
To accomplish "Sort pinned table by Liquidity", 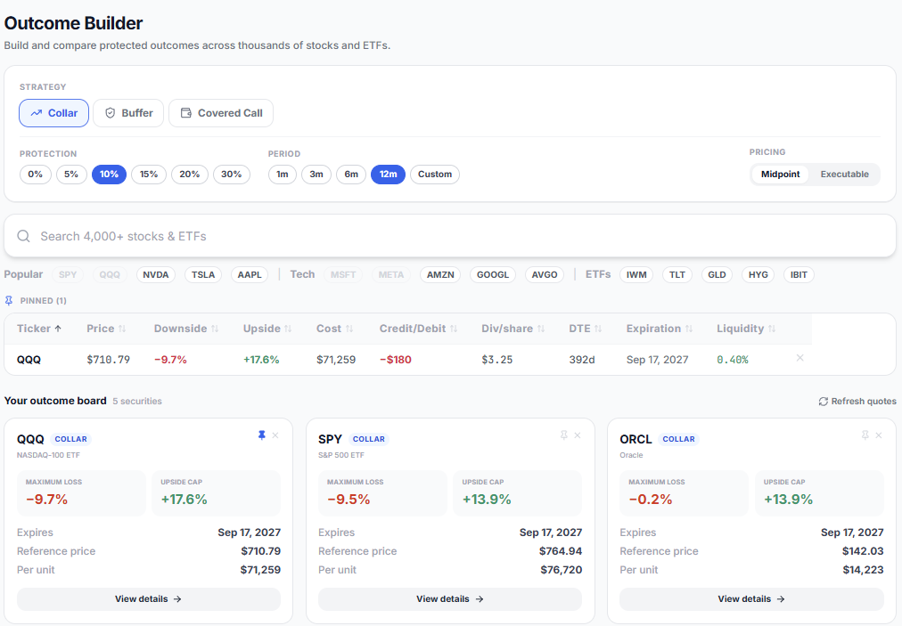I will (745, 329).
